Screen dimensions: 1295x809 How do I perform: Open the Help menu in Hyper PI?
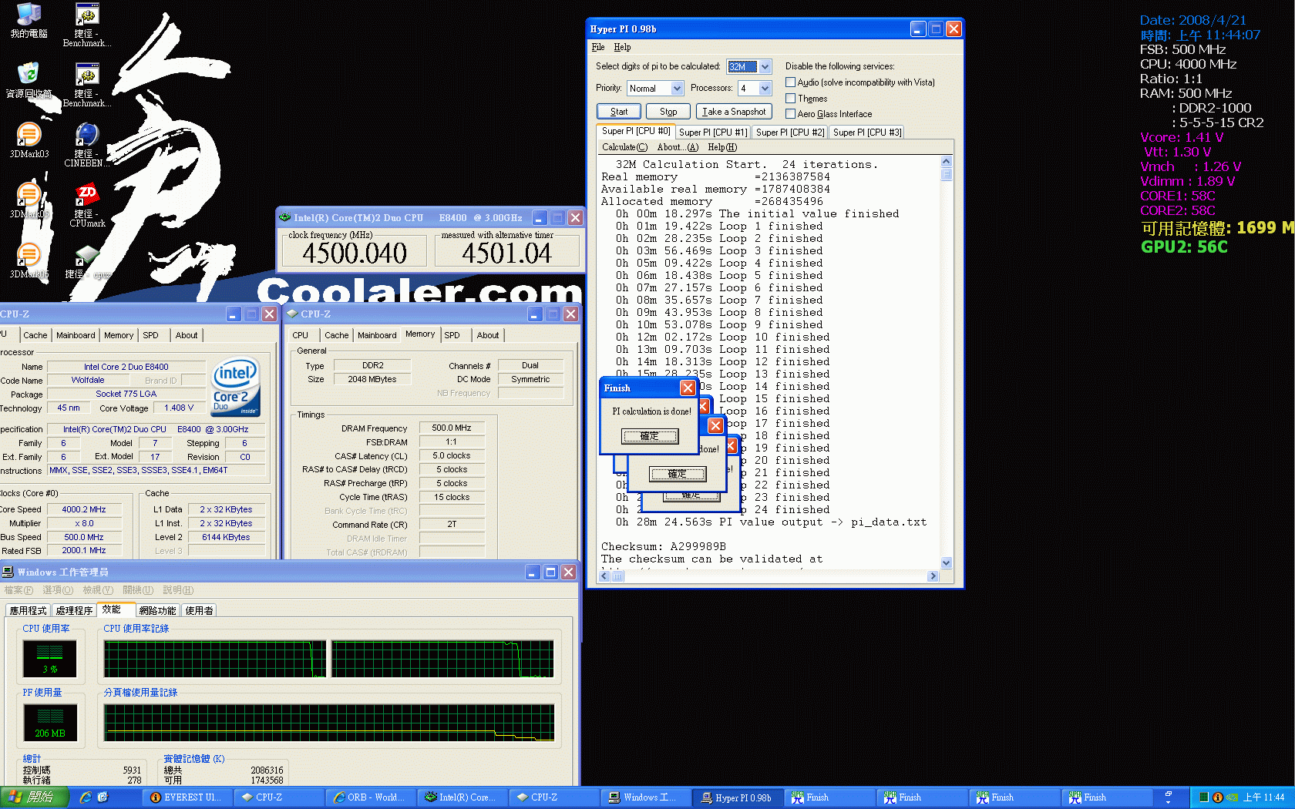622,47
